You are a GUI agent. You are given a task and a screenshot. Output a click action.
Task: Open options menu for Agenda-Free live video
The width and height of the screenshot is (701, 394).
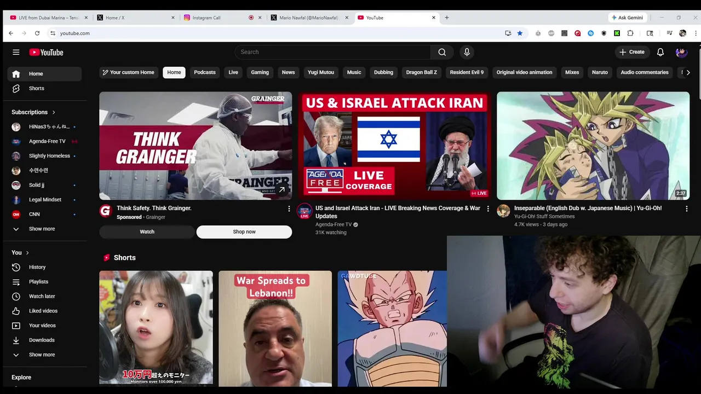tap(488, 208)
